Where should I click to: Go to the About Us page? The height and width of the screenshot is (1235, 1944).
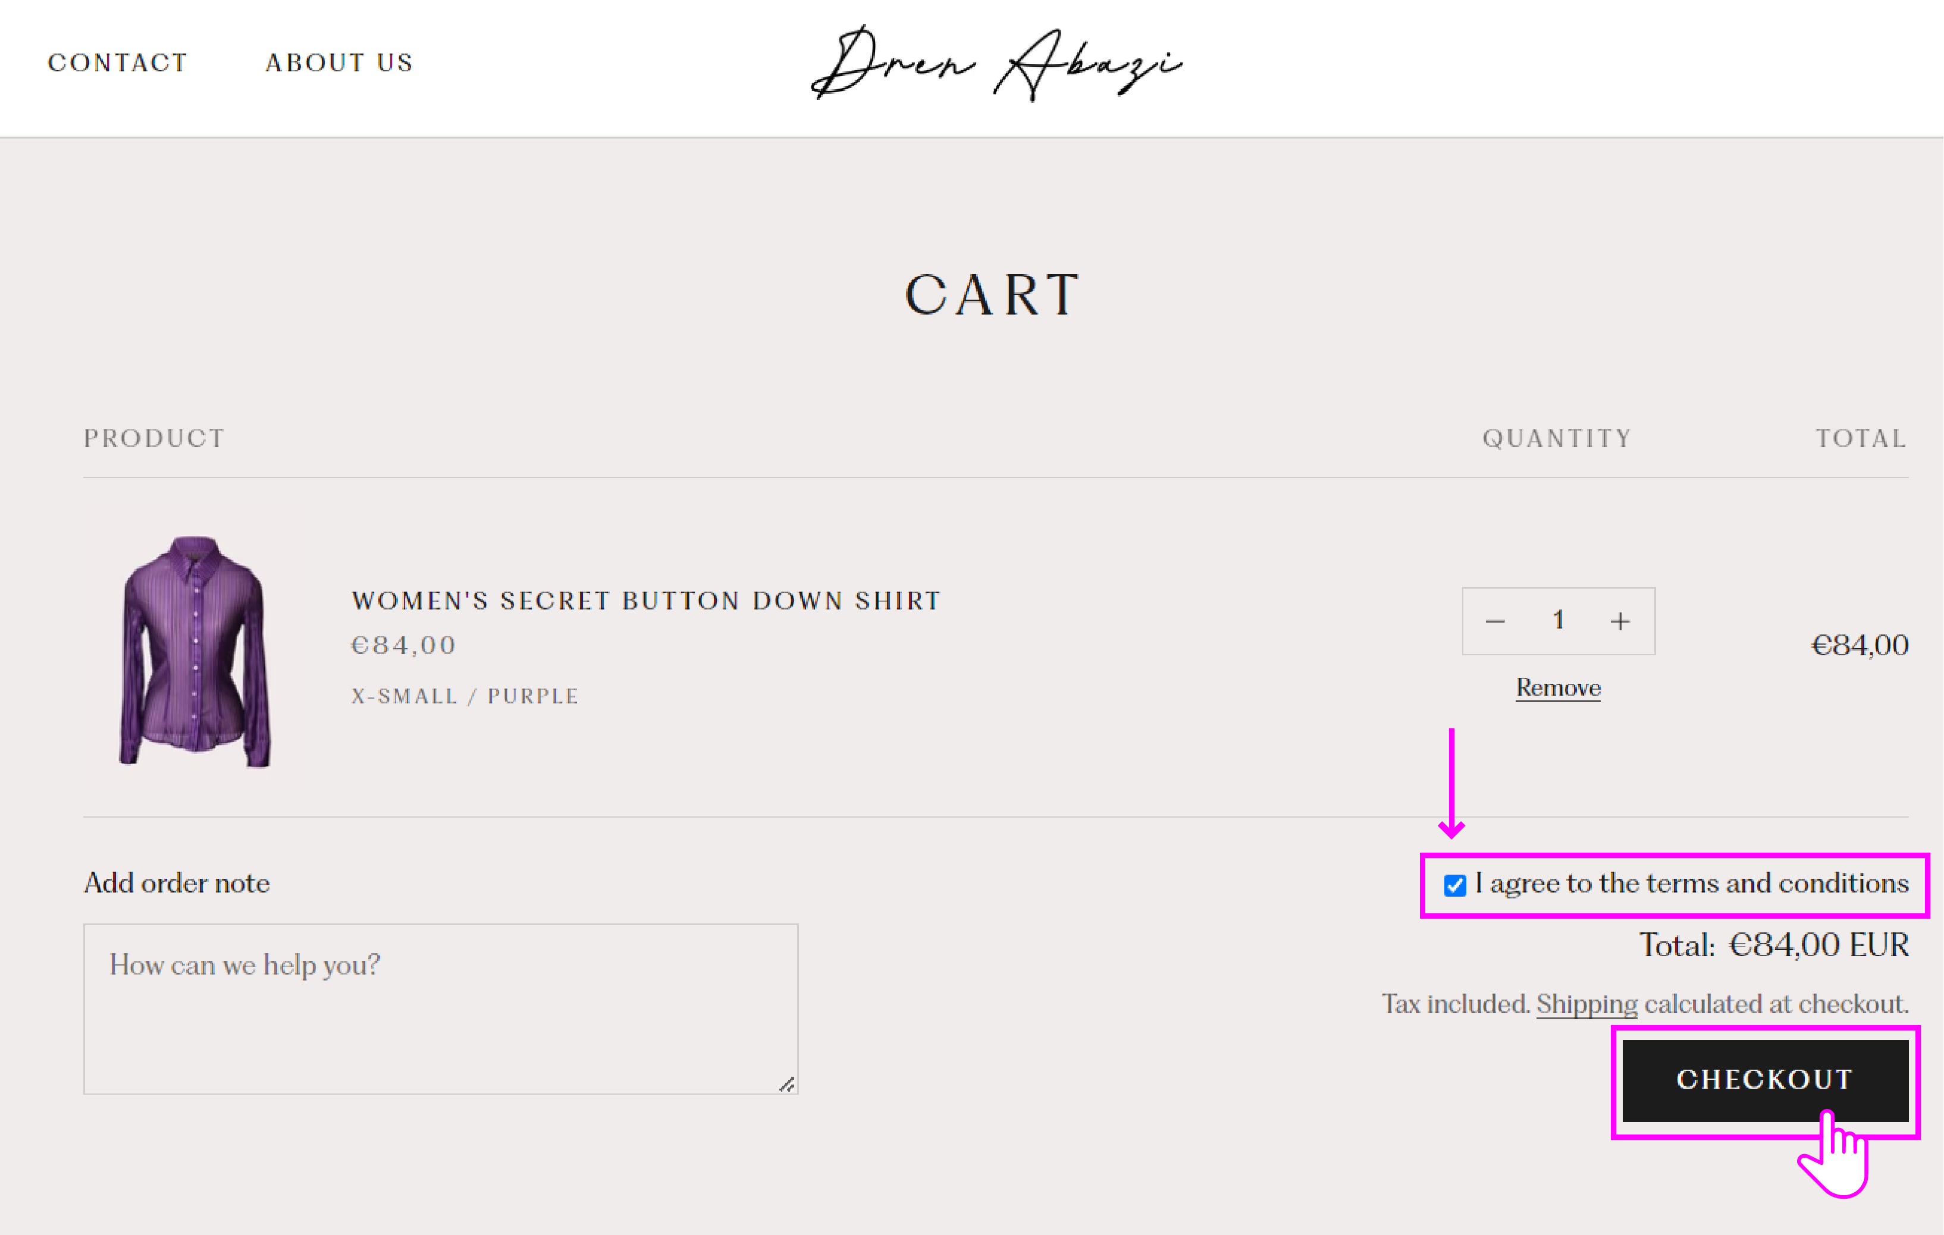pos(339,63)
